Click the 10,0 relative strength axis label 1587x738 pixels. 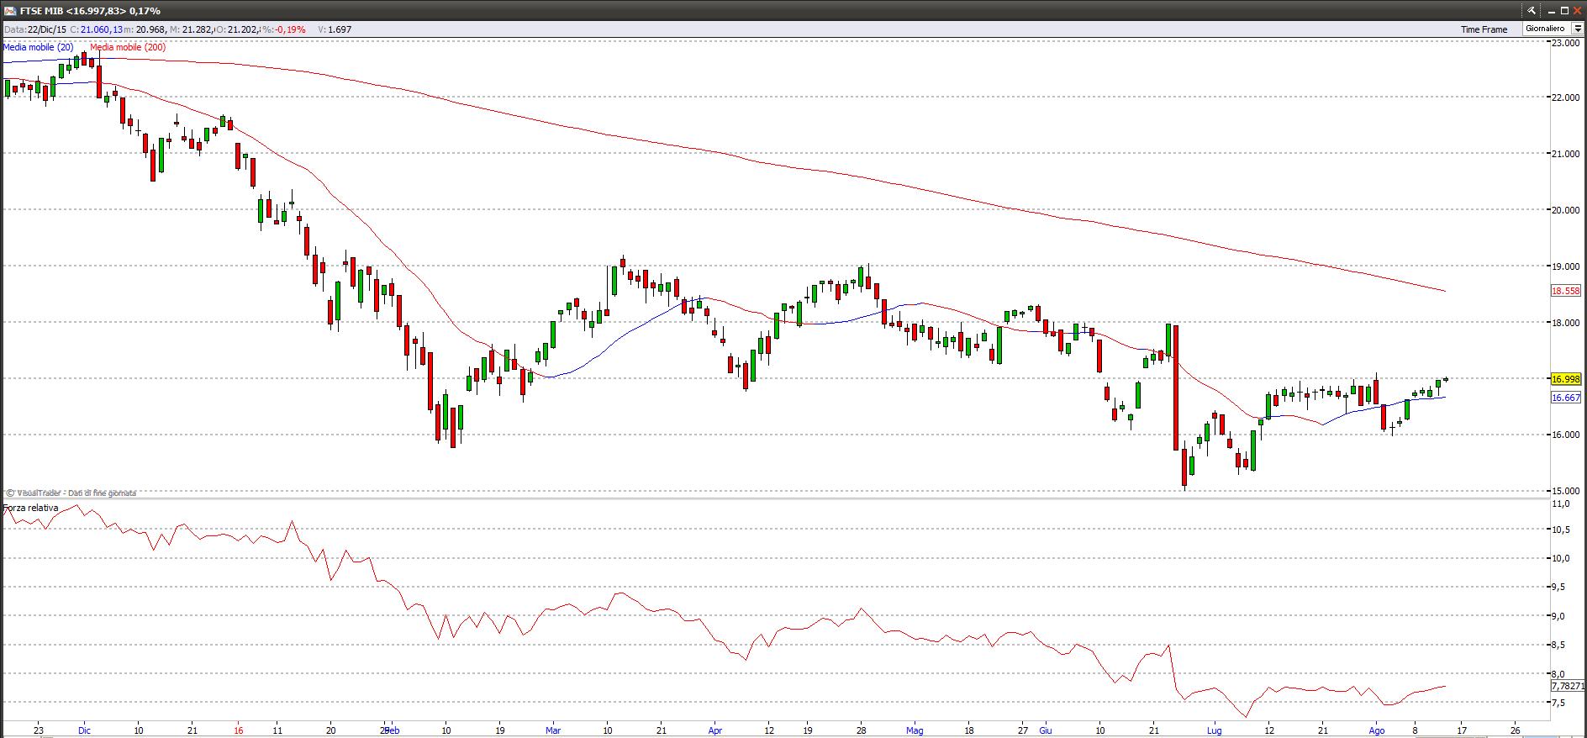coord(1561,559)
